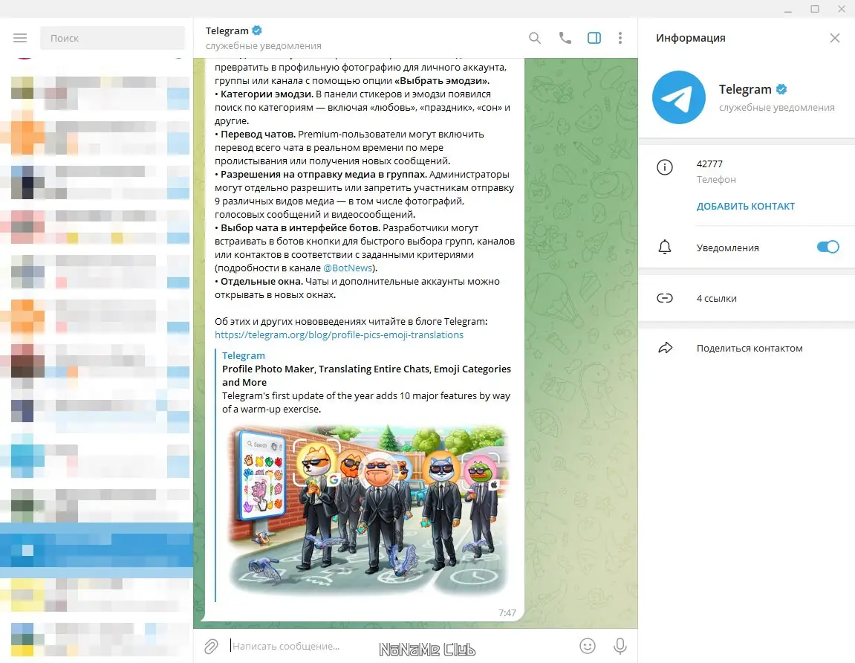Click the paperclip attach file icon
The height and width of the screenshot is (663, 855).
[211, 646]
